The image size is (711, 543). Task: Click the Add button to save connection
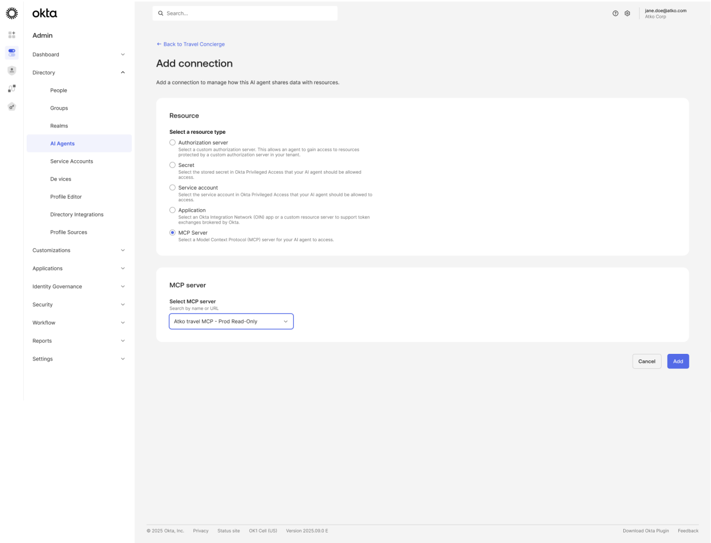coord(678,361)
